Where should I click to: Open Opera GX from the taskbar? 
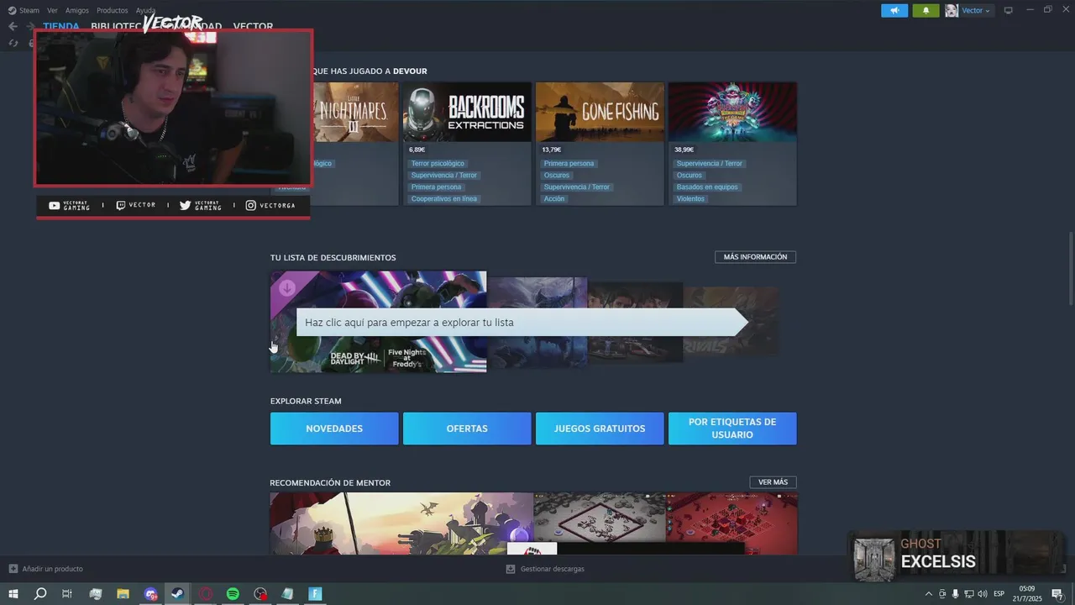206,594
